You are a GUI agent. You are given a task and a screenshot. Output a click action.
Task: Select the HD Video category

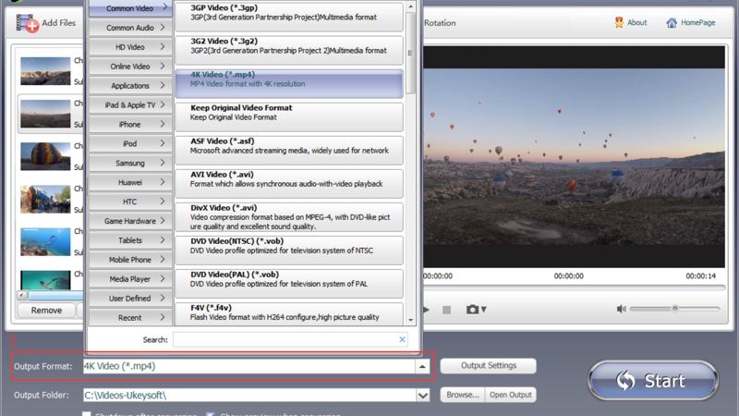click(130, 47)
